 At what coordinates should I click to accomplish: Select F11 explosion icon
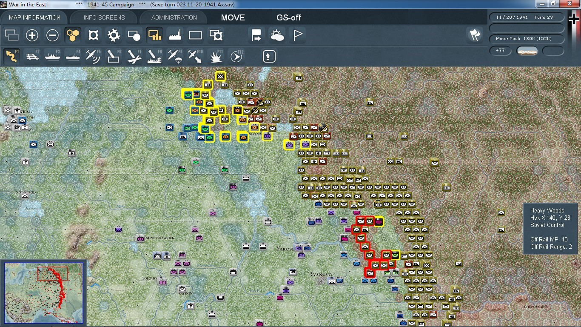tap(216, 56)
